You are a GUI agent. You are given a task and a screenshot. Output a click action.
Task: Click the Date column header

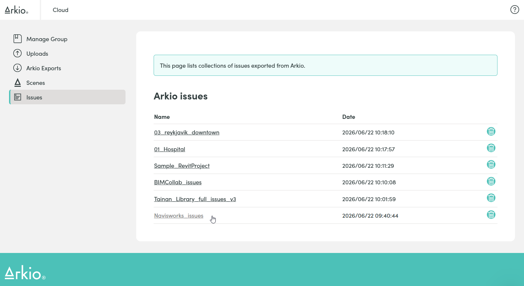(349, 117)
